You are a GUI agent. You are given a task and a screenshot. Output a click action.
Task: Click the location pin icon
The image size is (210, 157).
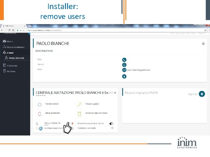coord(124,76)
